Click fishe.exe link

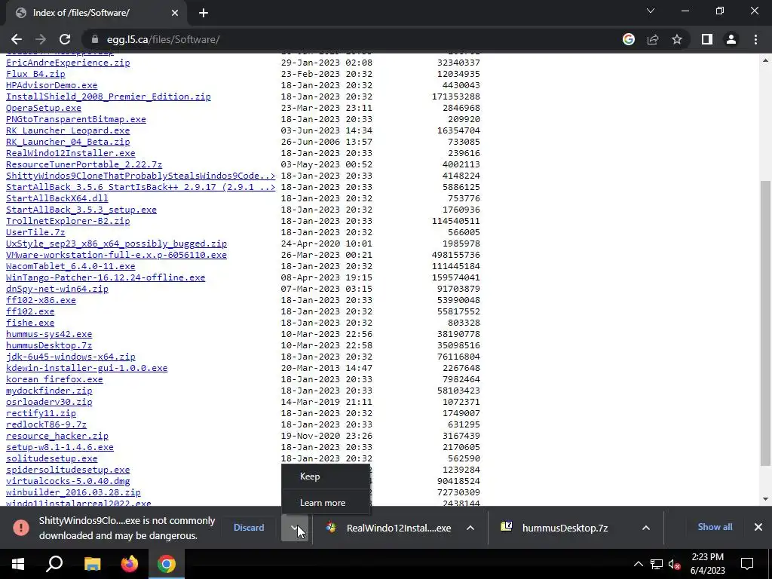(x=30, y=323)
